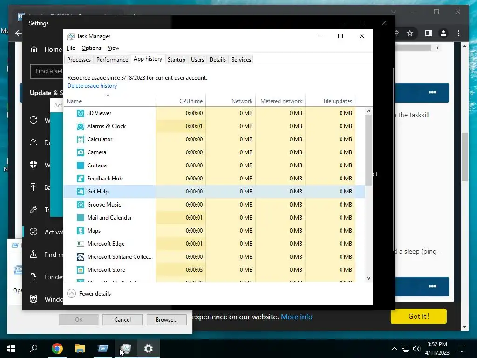Click the list scrollbar down arrow
This screenshot has height=358, width=477.
tap(369, 278)
